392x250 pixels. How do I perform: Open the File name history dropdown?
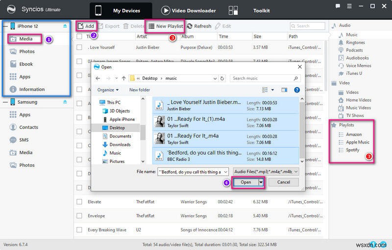(225, 172)
